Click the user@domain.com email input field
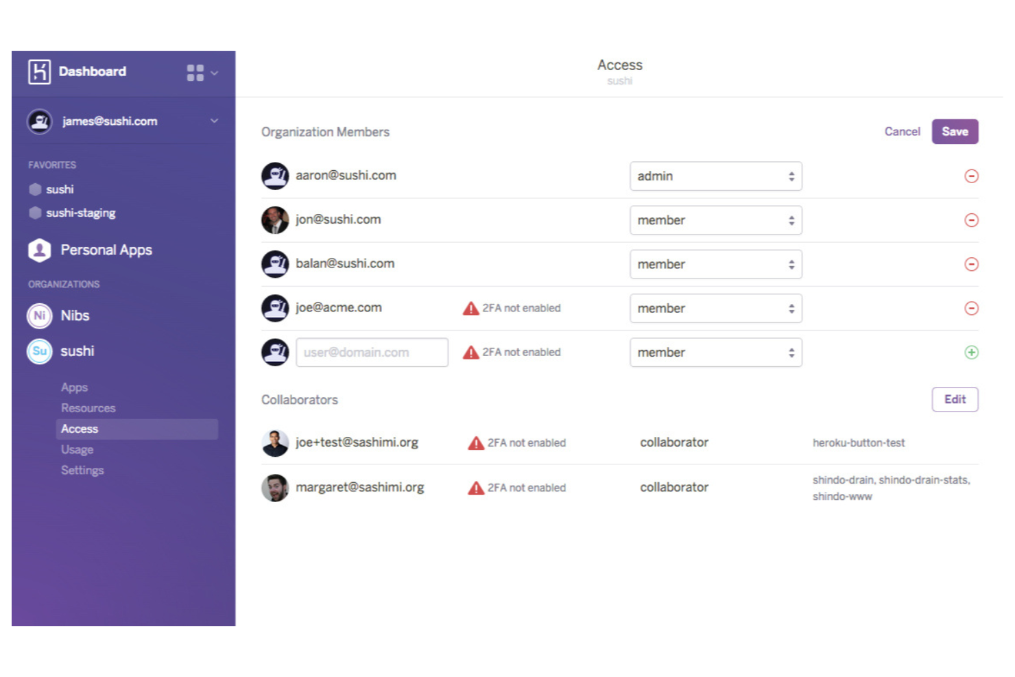The width and height of the screenshot is (1015, 677). [x=372, y=352]
